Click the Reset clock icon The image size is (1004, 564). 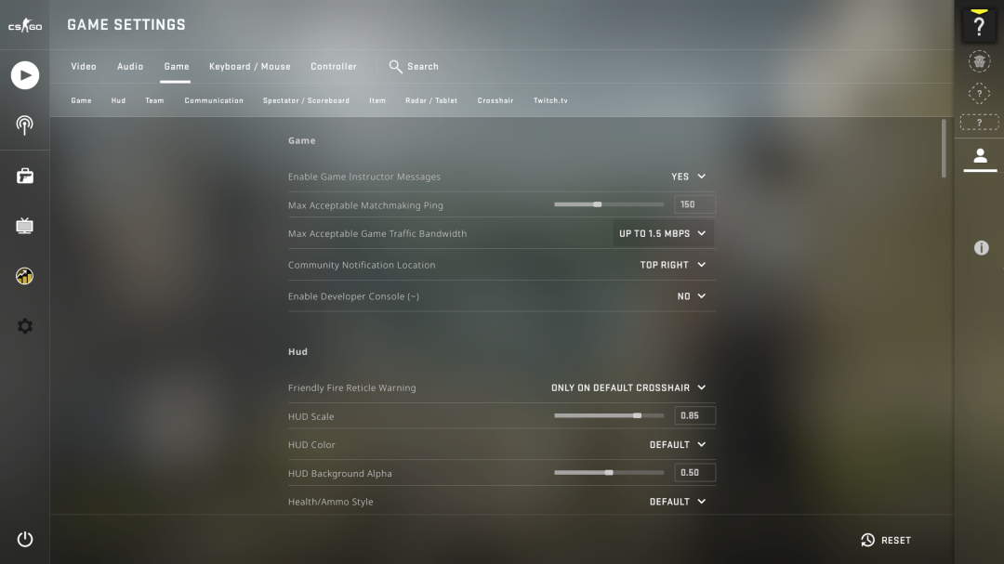point(867,541)
